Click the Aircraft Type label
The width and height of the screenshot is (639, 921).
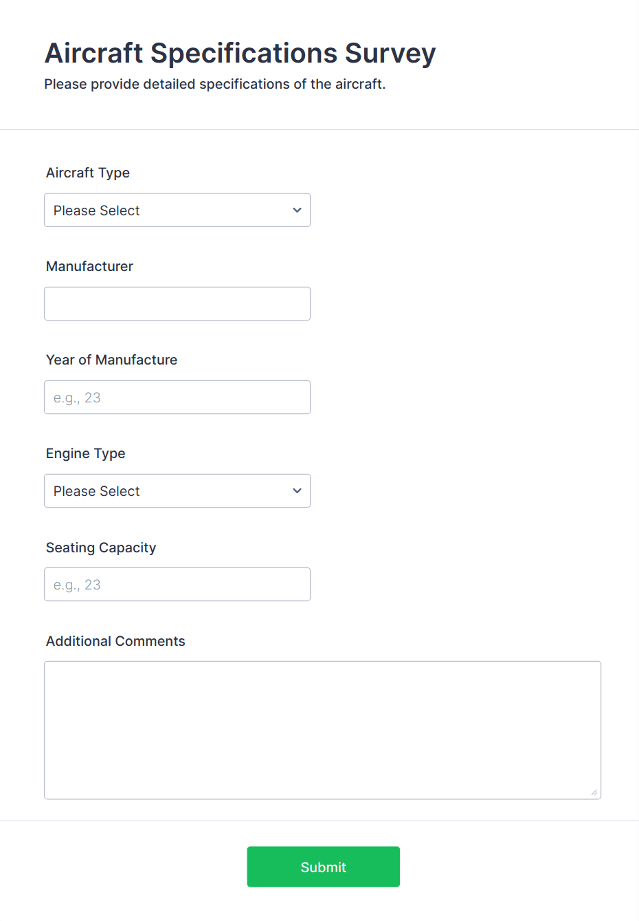pos(88,173)
